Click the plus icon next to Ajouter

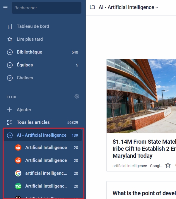10,110
